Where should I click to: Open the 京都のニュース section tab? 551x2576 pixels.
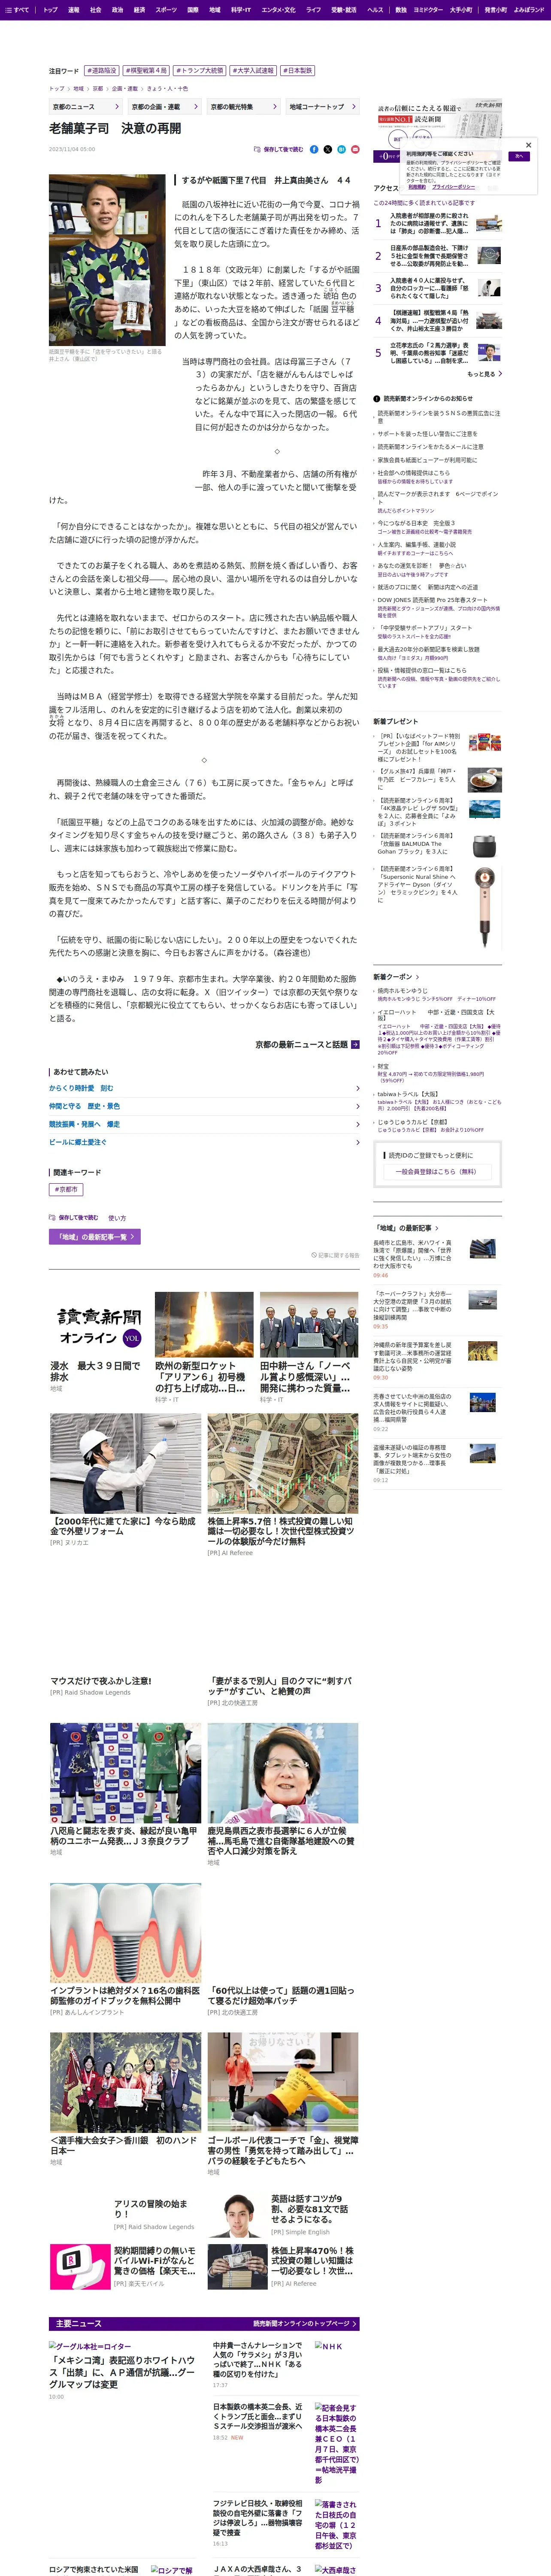click(86, 107)
